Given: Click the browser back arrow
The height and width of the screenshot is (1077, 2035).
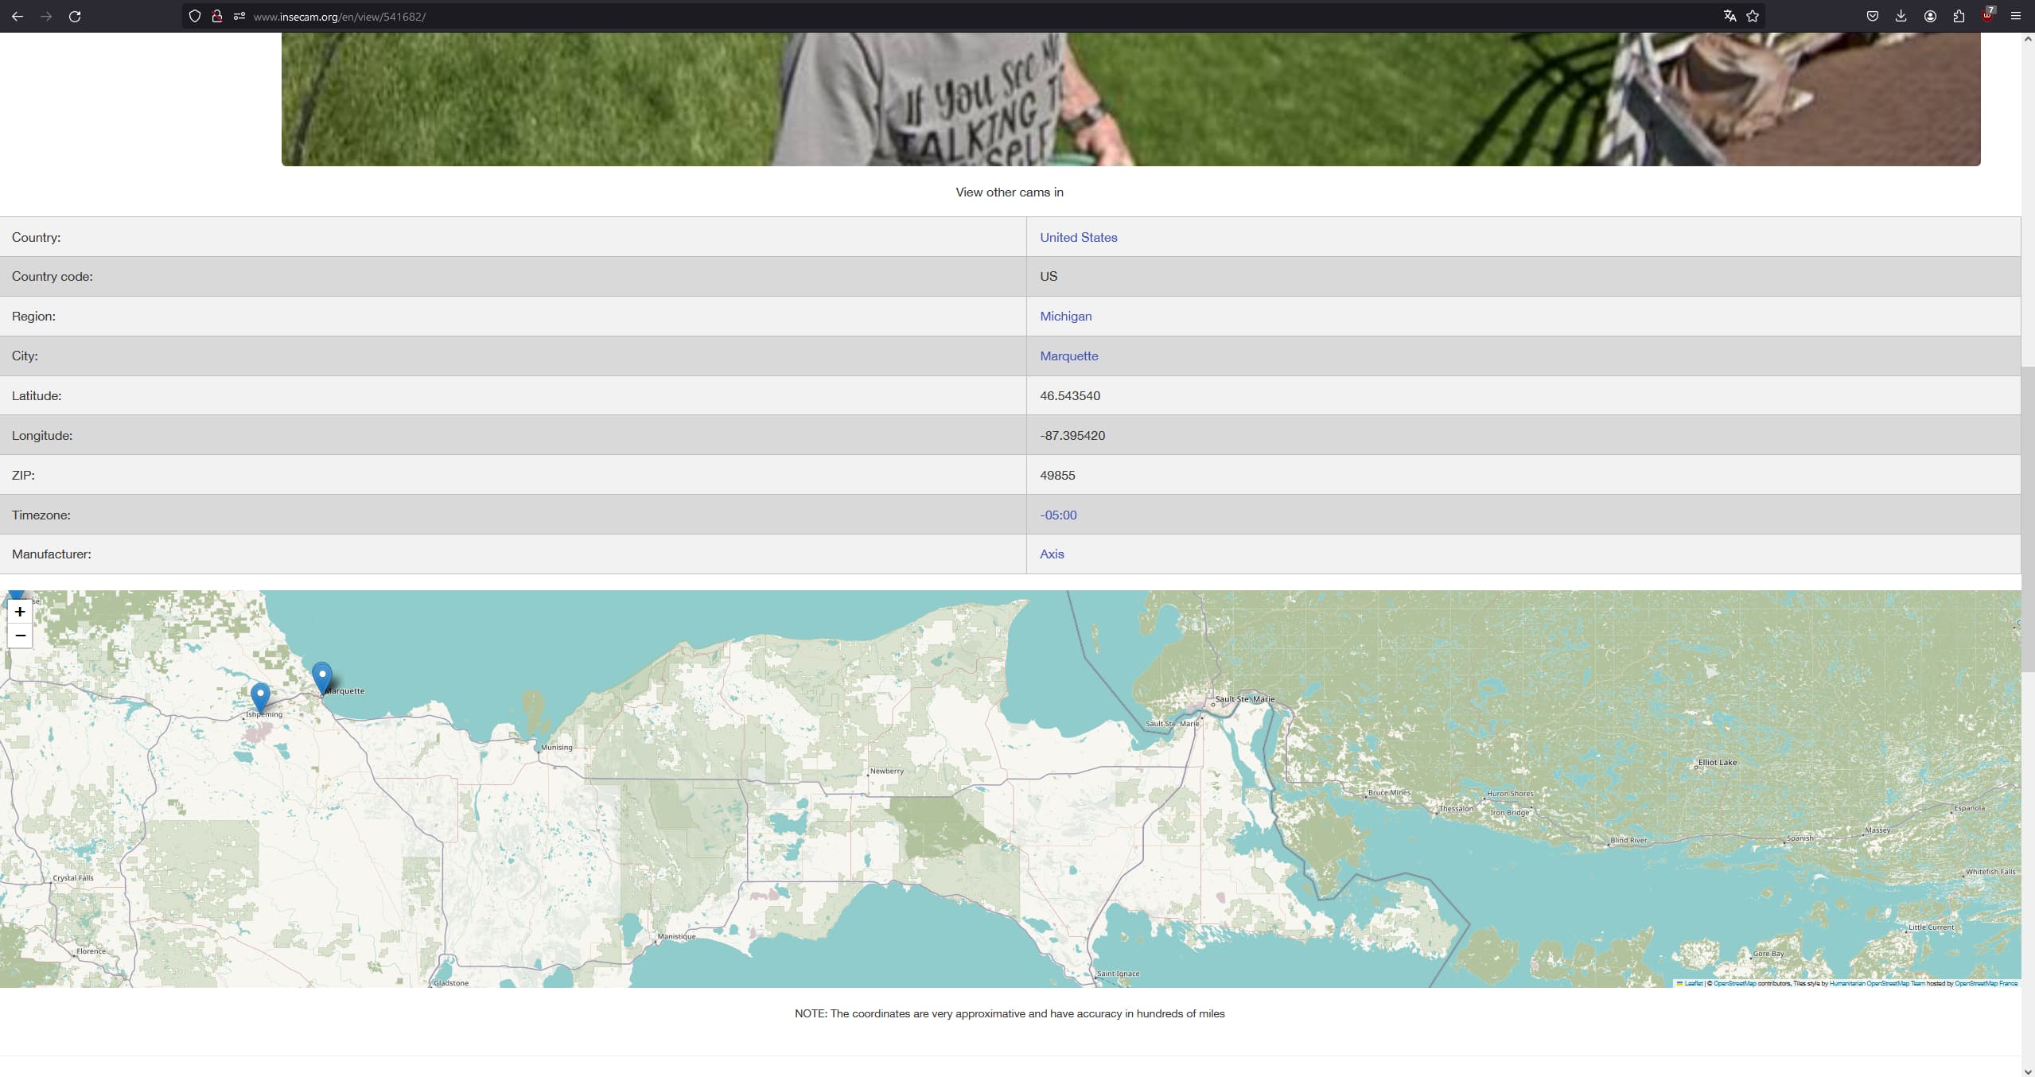Looking at the screenshot, I should click(x=18, y=16).
